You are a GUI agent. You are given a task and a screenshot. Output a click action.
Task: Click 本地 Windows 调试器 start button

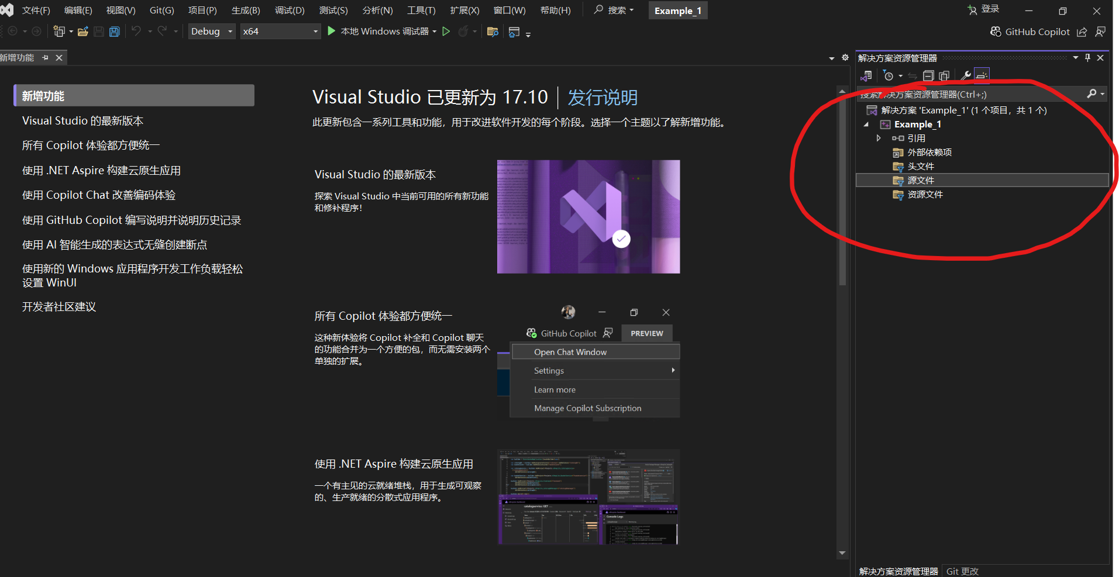click(x=378, y=31)
